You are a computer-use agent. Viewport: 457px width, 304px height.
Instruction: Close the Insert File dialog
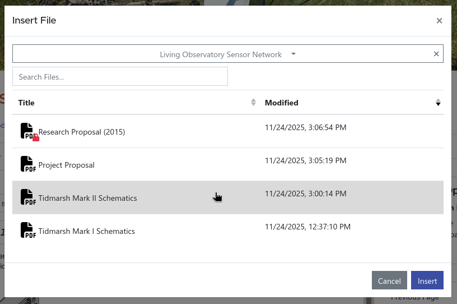point(439,21)
